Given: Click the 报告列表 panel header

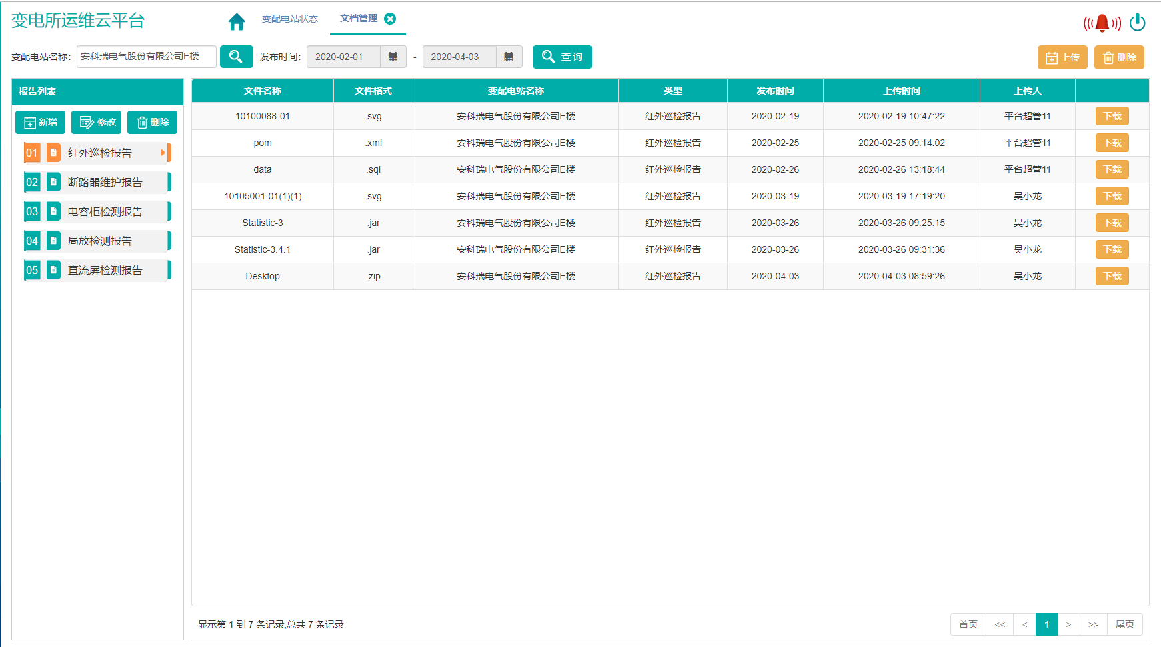Looking at the screenshot, I should tap(97, 91).
